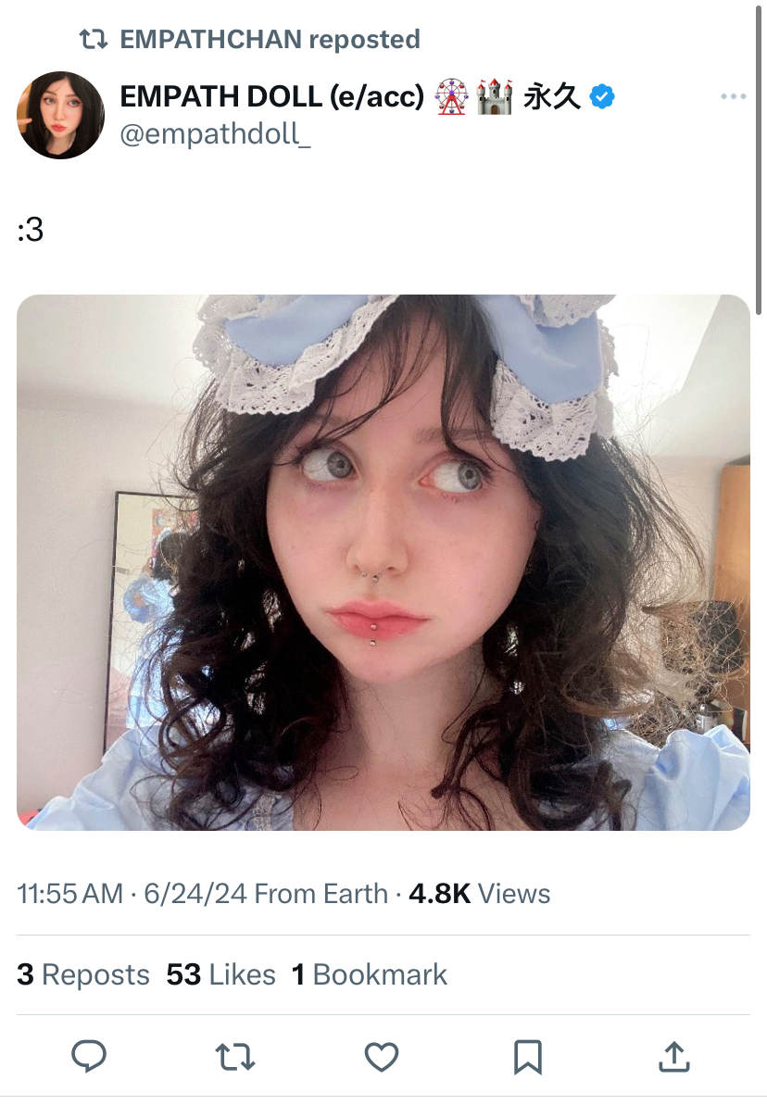Open the 11:55 AM 6/24/24 timestamp

coord(132,894)
